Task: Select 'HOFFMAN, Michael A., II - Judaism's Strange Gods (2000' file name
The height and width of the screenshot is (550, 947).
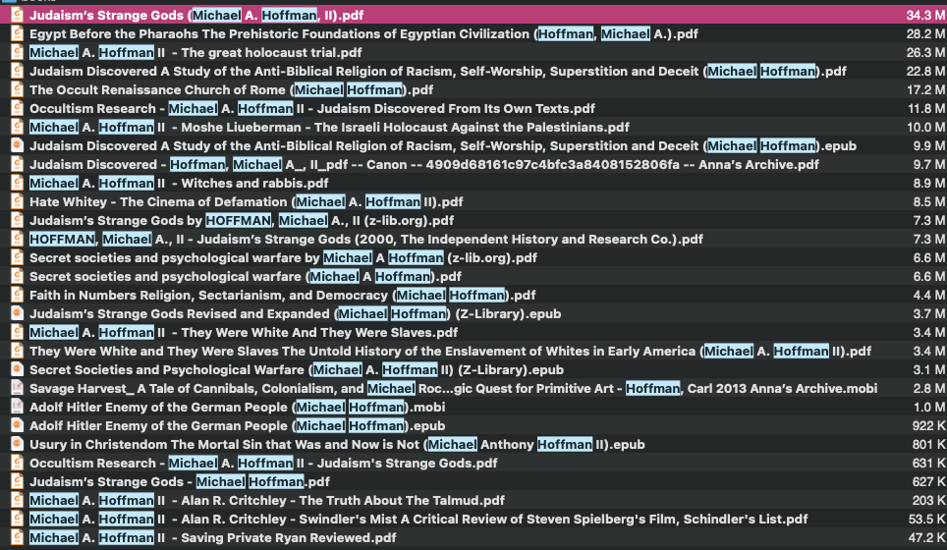Action: (366, 239)
